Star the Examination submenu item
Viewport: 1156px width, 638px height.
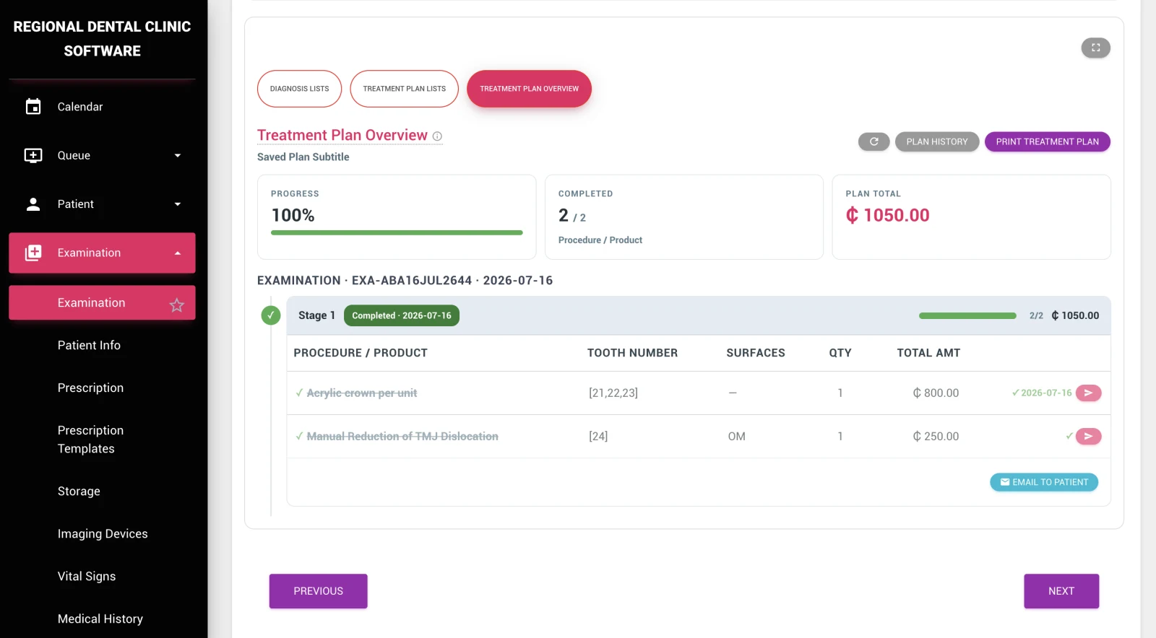coord(177,305)
